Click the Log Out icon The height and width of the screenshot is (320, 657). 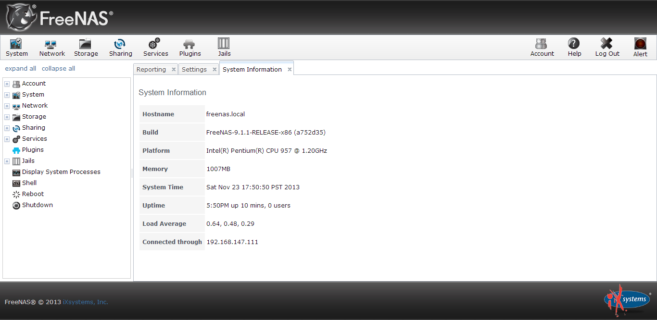607,48
